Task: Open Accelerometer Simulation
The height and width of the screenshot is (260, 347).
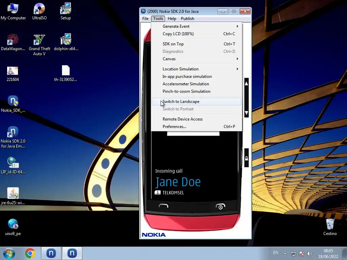Action: pyautogui.click(x=197, y=84)
